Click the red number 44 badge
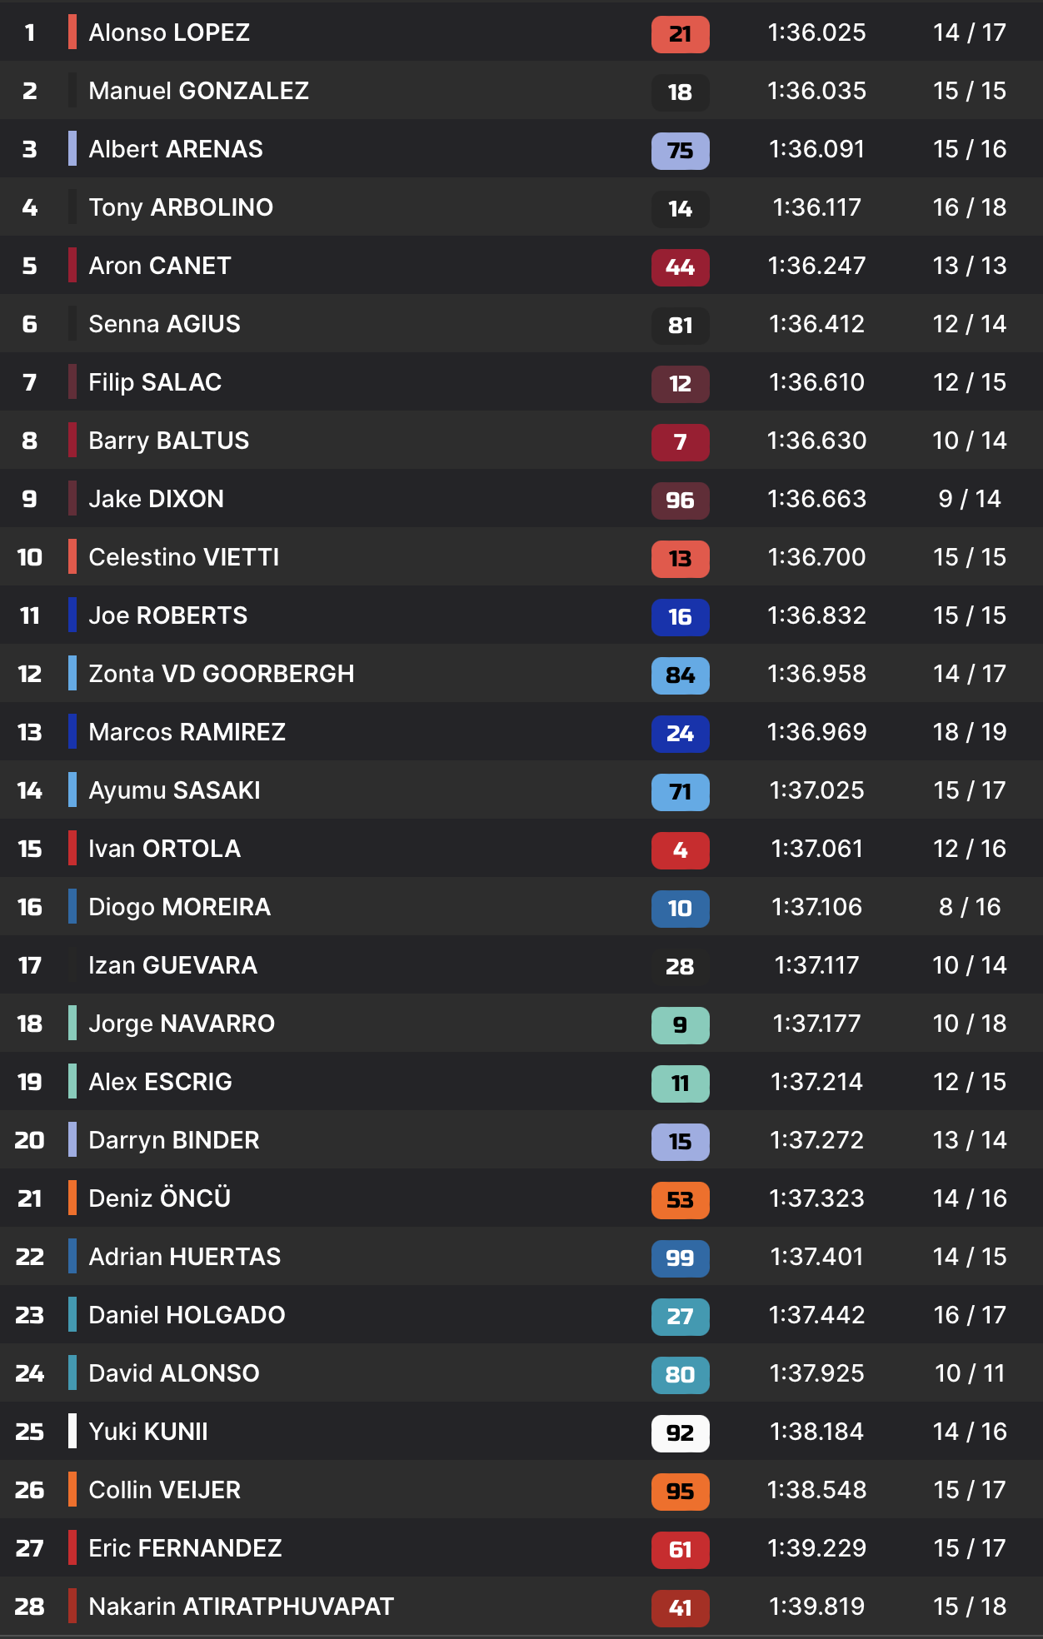Image resolution: width=1043 pixels, height=1639 pixels. pos(680,267)
